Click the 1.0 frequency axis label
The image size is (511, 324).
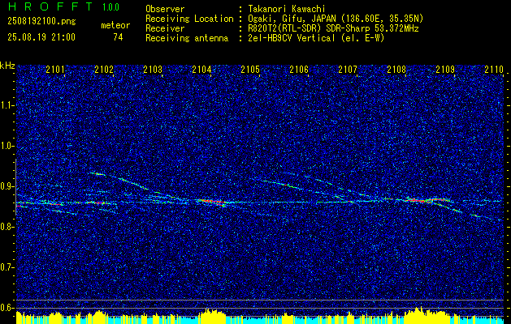(x=6, y=147)
